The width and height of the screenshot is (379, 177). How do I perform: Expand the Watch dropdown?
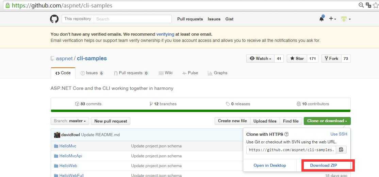point(260,59)
